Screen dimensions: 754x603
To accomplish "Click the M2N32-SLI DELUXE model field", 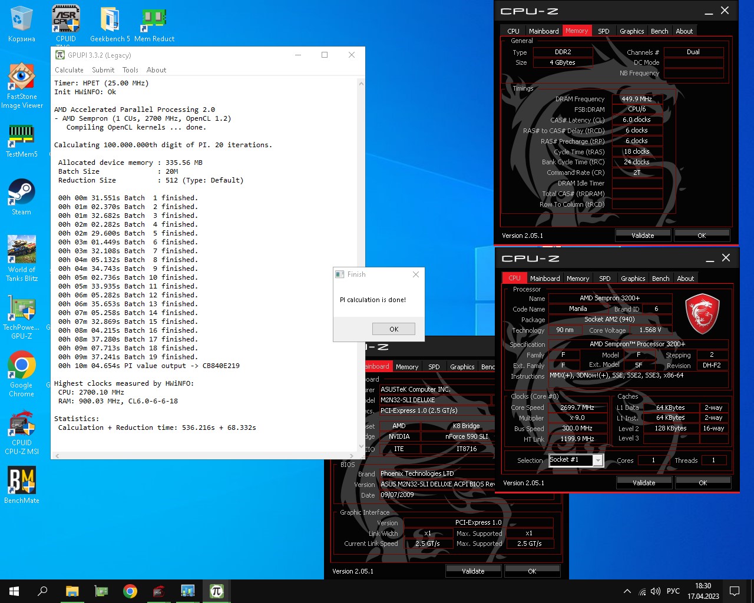I will 435,400.
